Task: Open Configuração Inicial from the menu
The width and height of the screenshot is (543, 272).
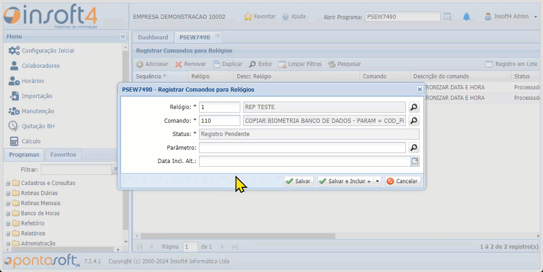Action: 48,51
